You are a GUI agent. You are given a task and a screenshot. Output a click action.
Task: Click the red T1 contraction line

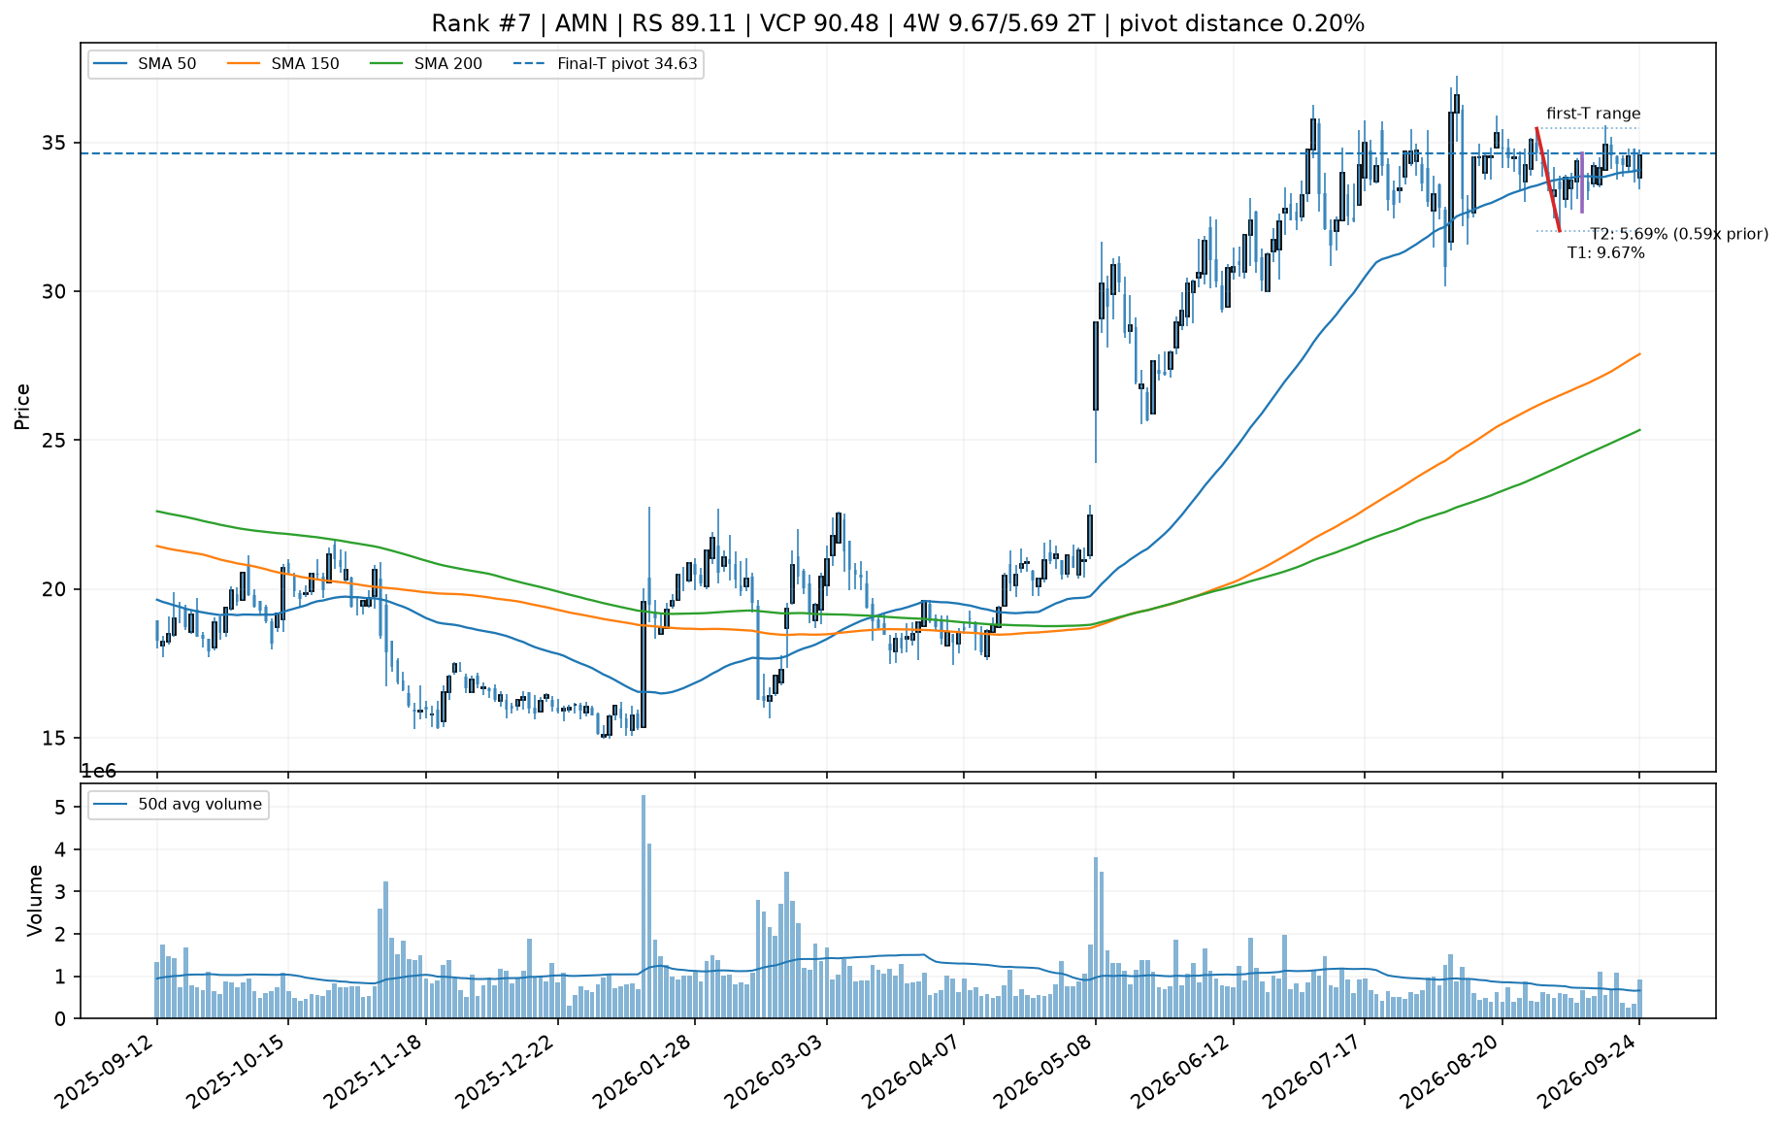[1548, 180]
